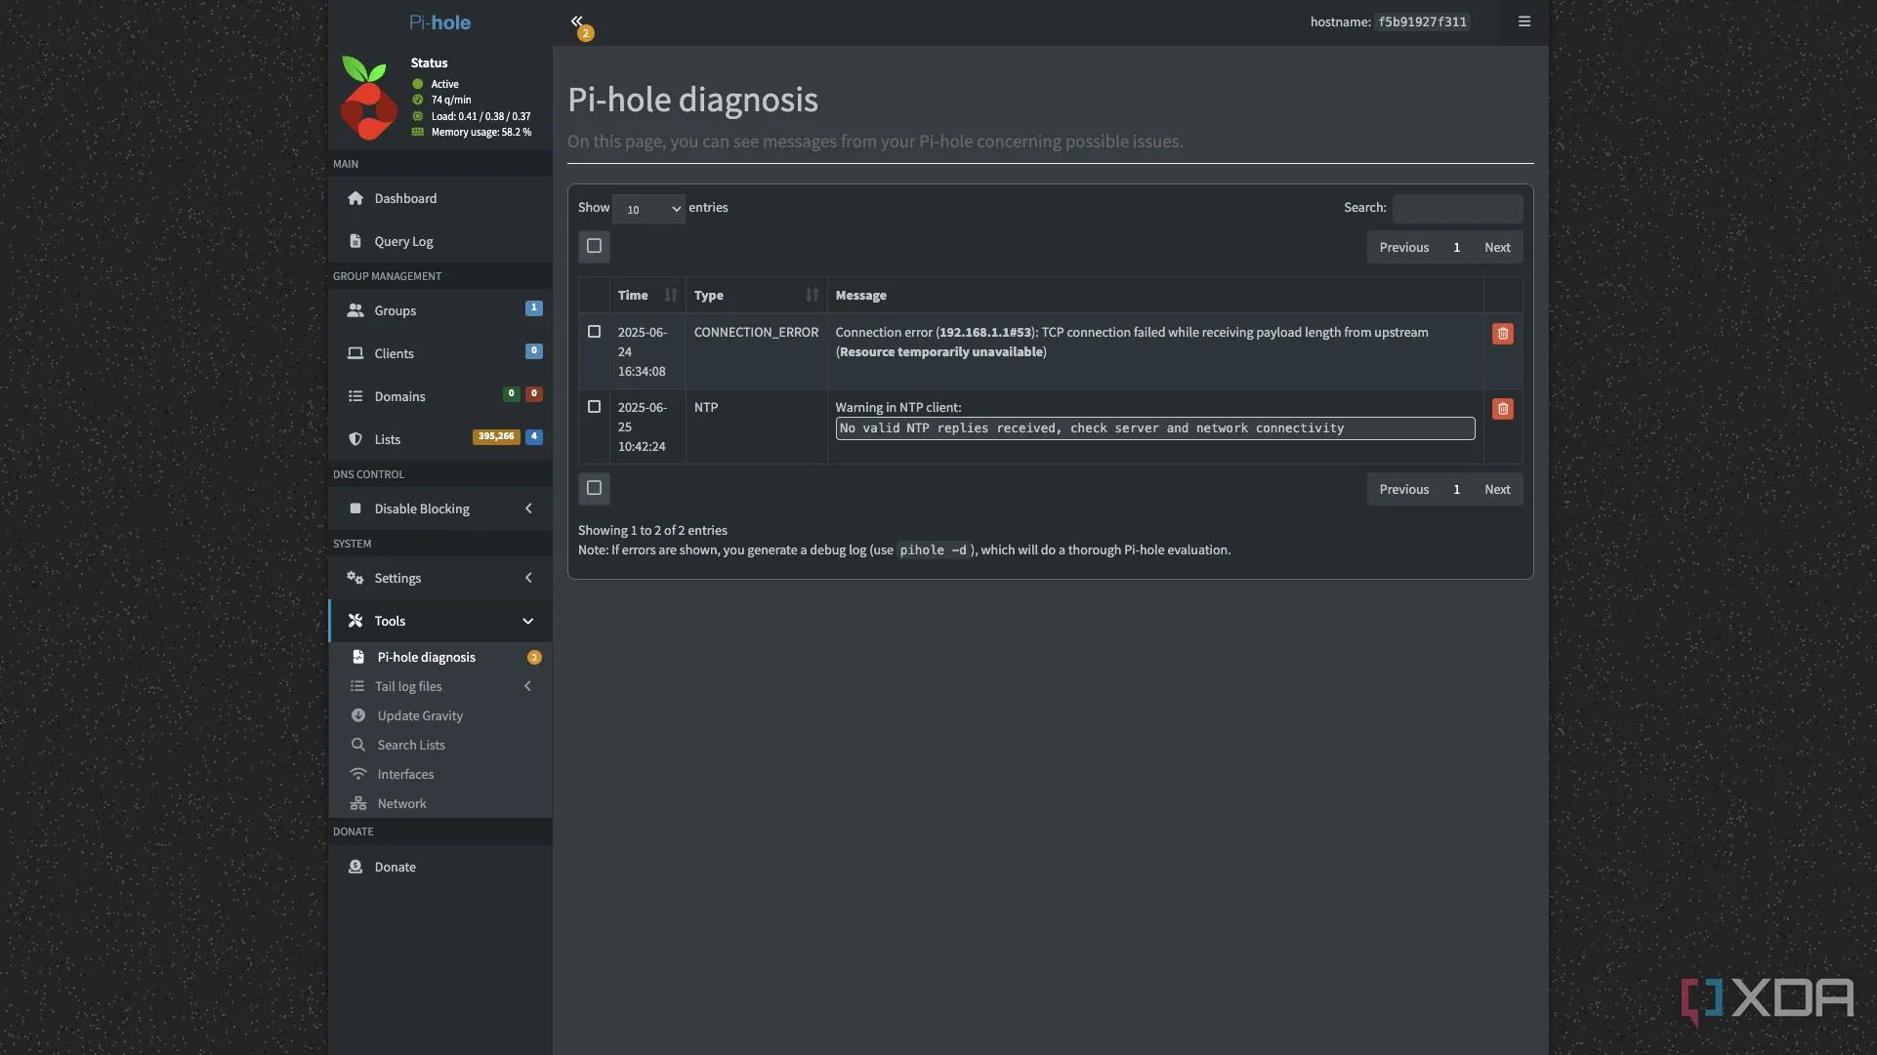Click the Groups count badge
This screenshot has height=1055, width=1877.
point(533,307)
